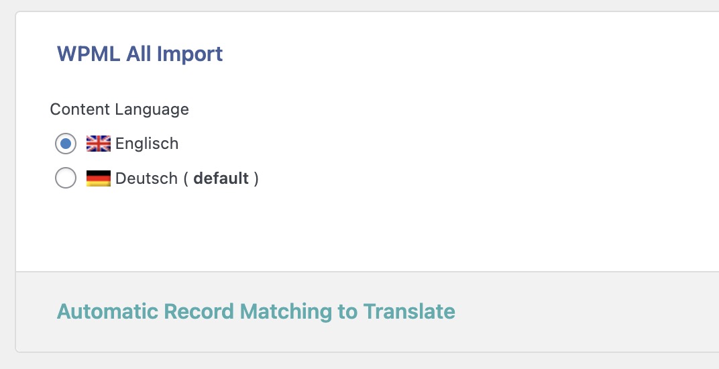Click the bold "default" marker text

tap(221, 178)
